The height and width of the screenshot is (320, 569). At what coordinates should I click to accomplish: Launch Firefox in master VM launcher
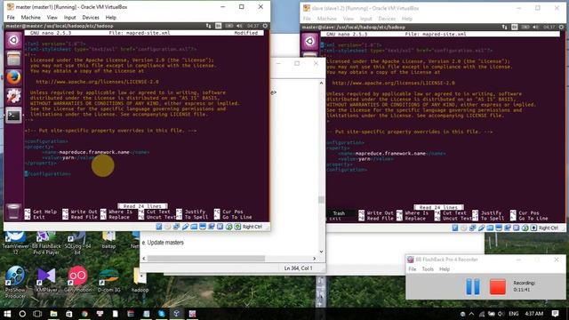click(x=14, y=77)
